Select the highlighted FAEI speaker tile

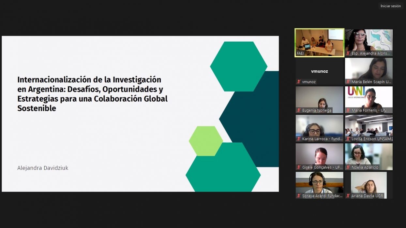coord(319,42)
